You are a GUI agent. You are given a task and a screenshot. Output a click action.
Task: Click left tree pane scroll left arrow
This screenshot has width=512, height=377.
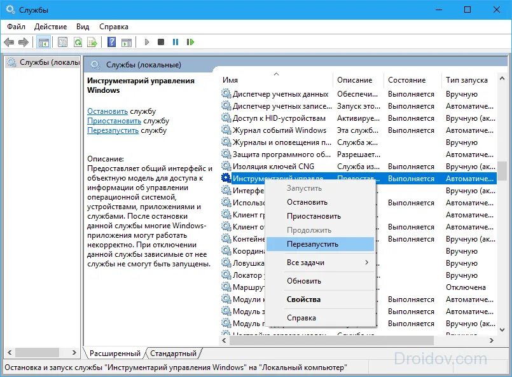pos(10,352)
